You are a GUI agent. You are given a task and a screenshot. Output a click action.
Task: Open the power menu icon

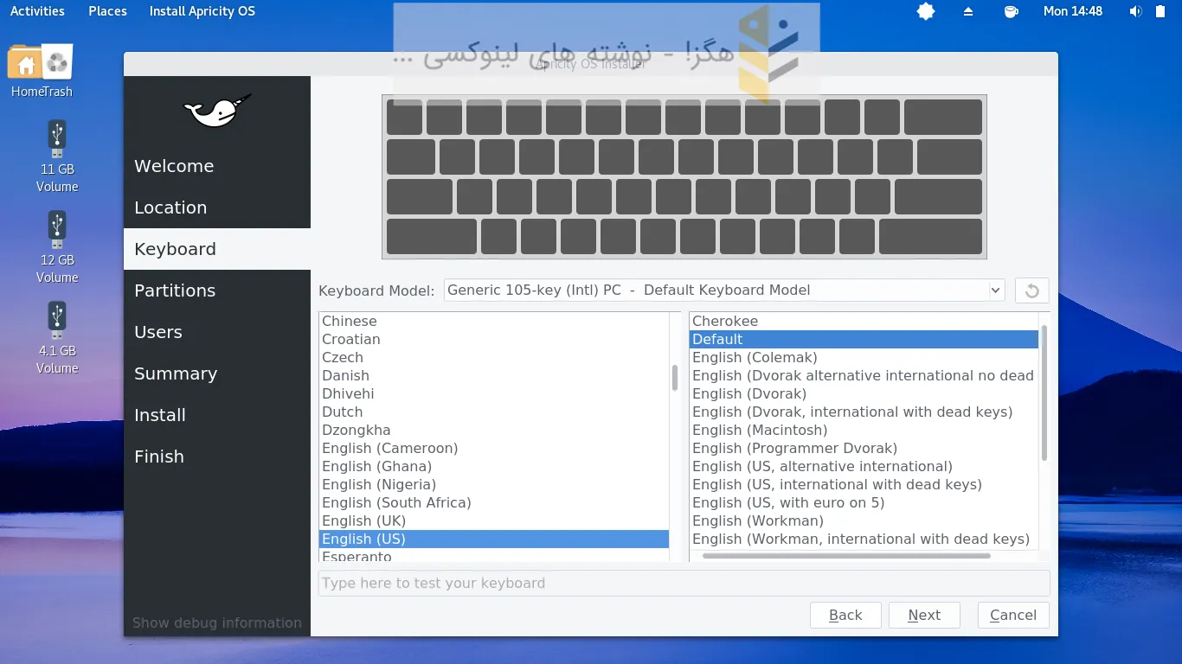coord(1161,11)
